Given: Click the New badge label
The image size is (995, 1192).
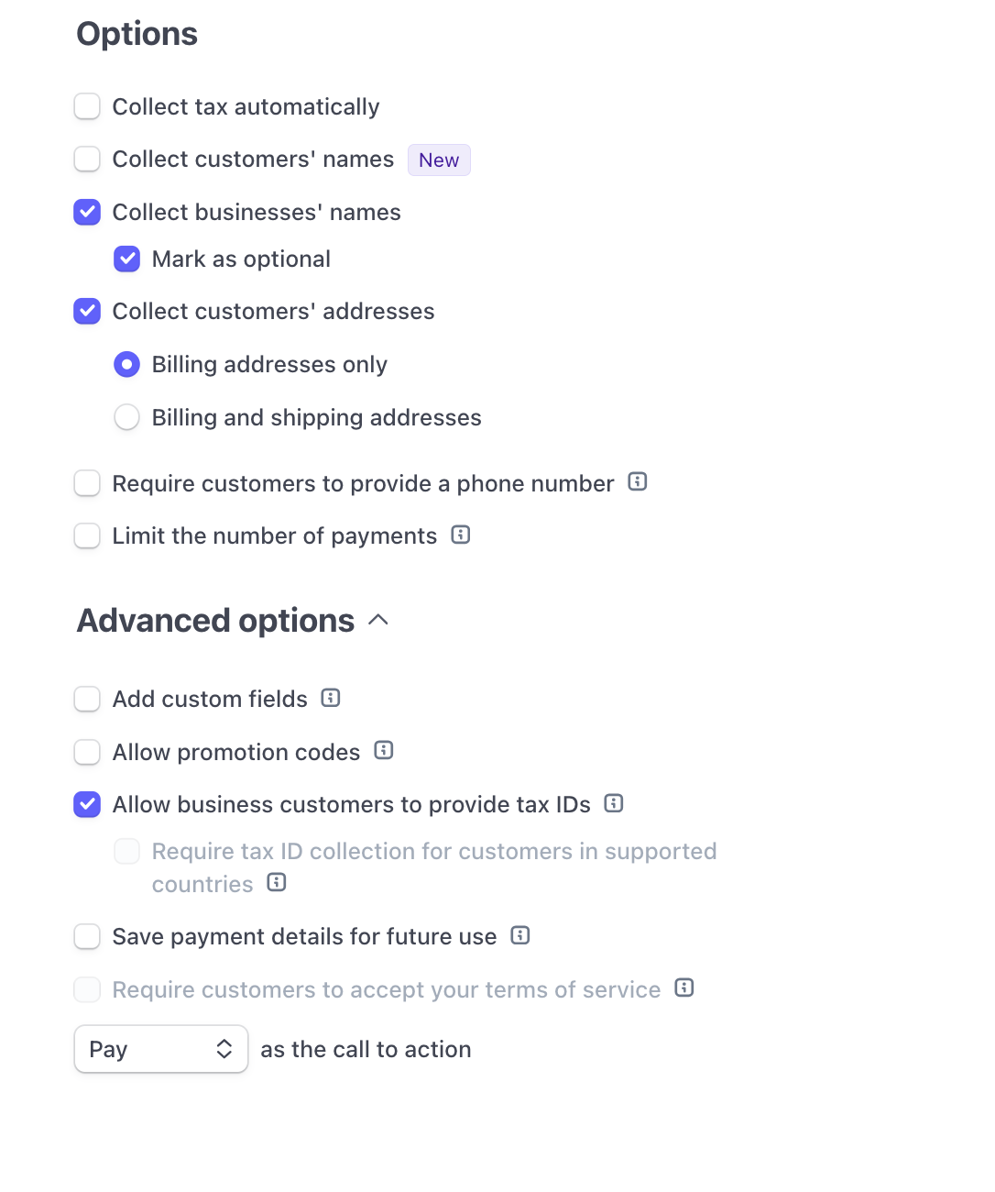Looking at the screenshot, I should (x=439, y=160).
